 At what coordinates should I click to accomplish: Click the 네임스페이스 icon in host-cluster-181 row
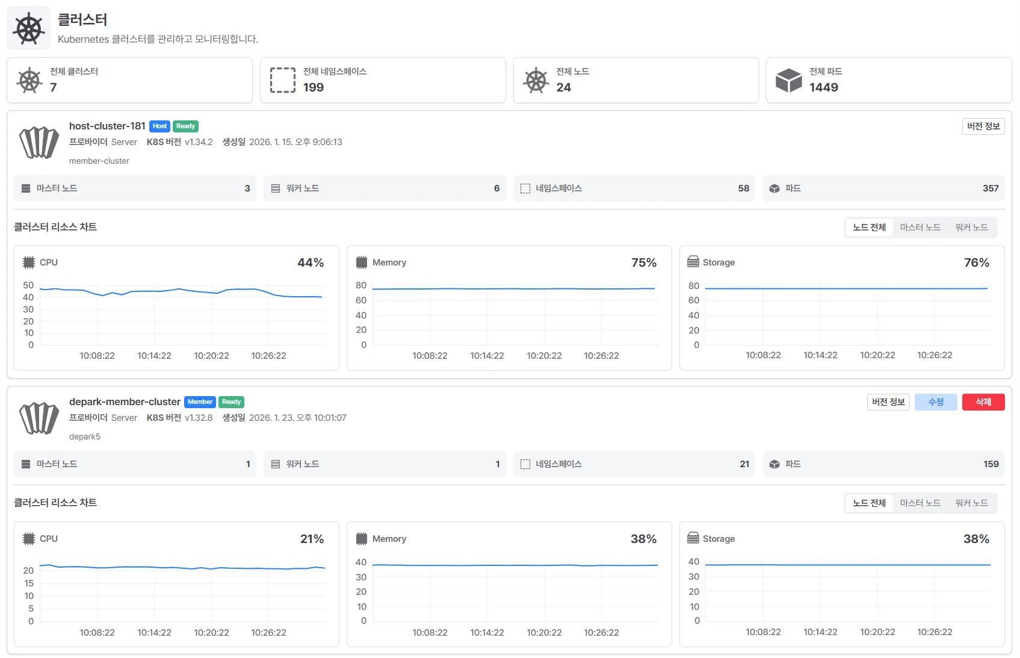coord(525,188)
